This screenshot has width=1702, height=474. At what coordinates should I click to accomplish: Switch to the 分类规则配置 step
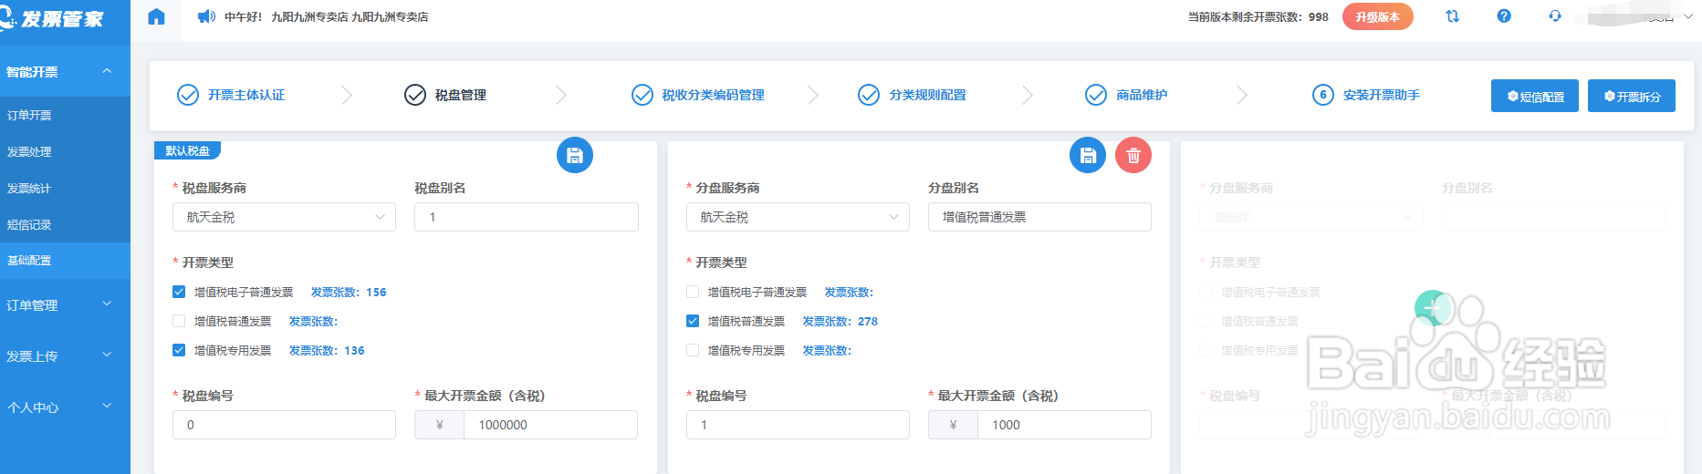(x=927, y=95)
